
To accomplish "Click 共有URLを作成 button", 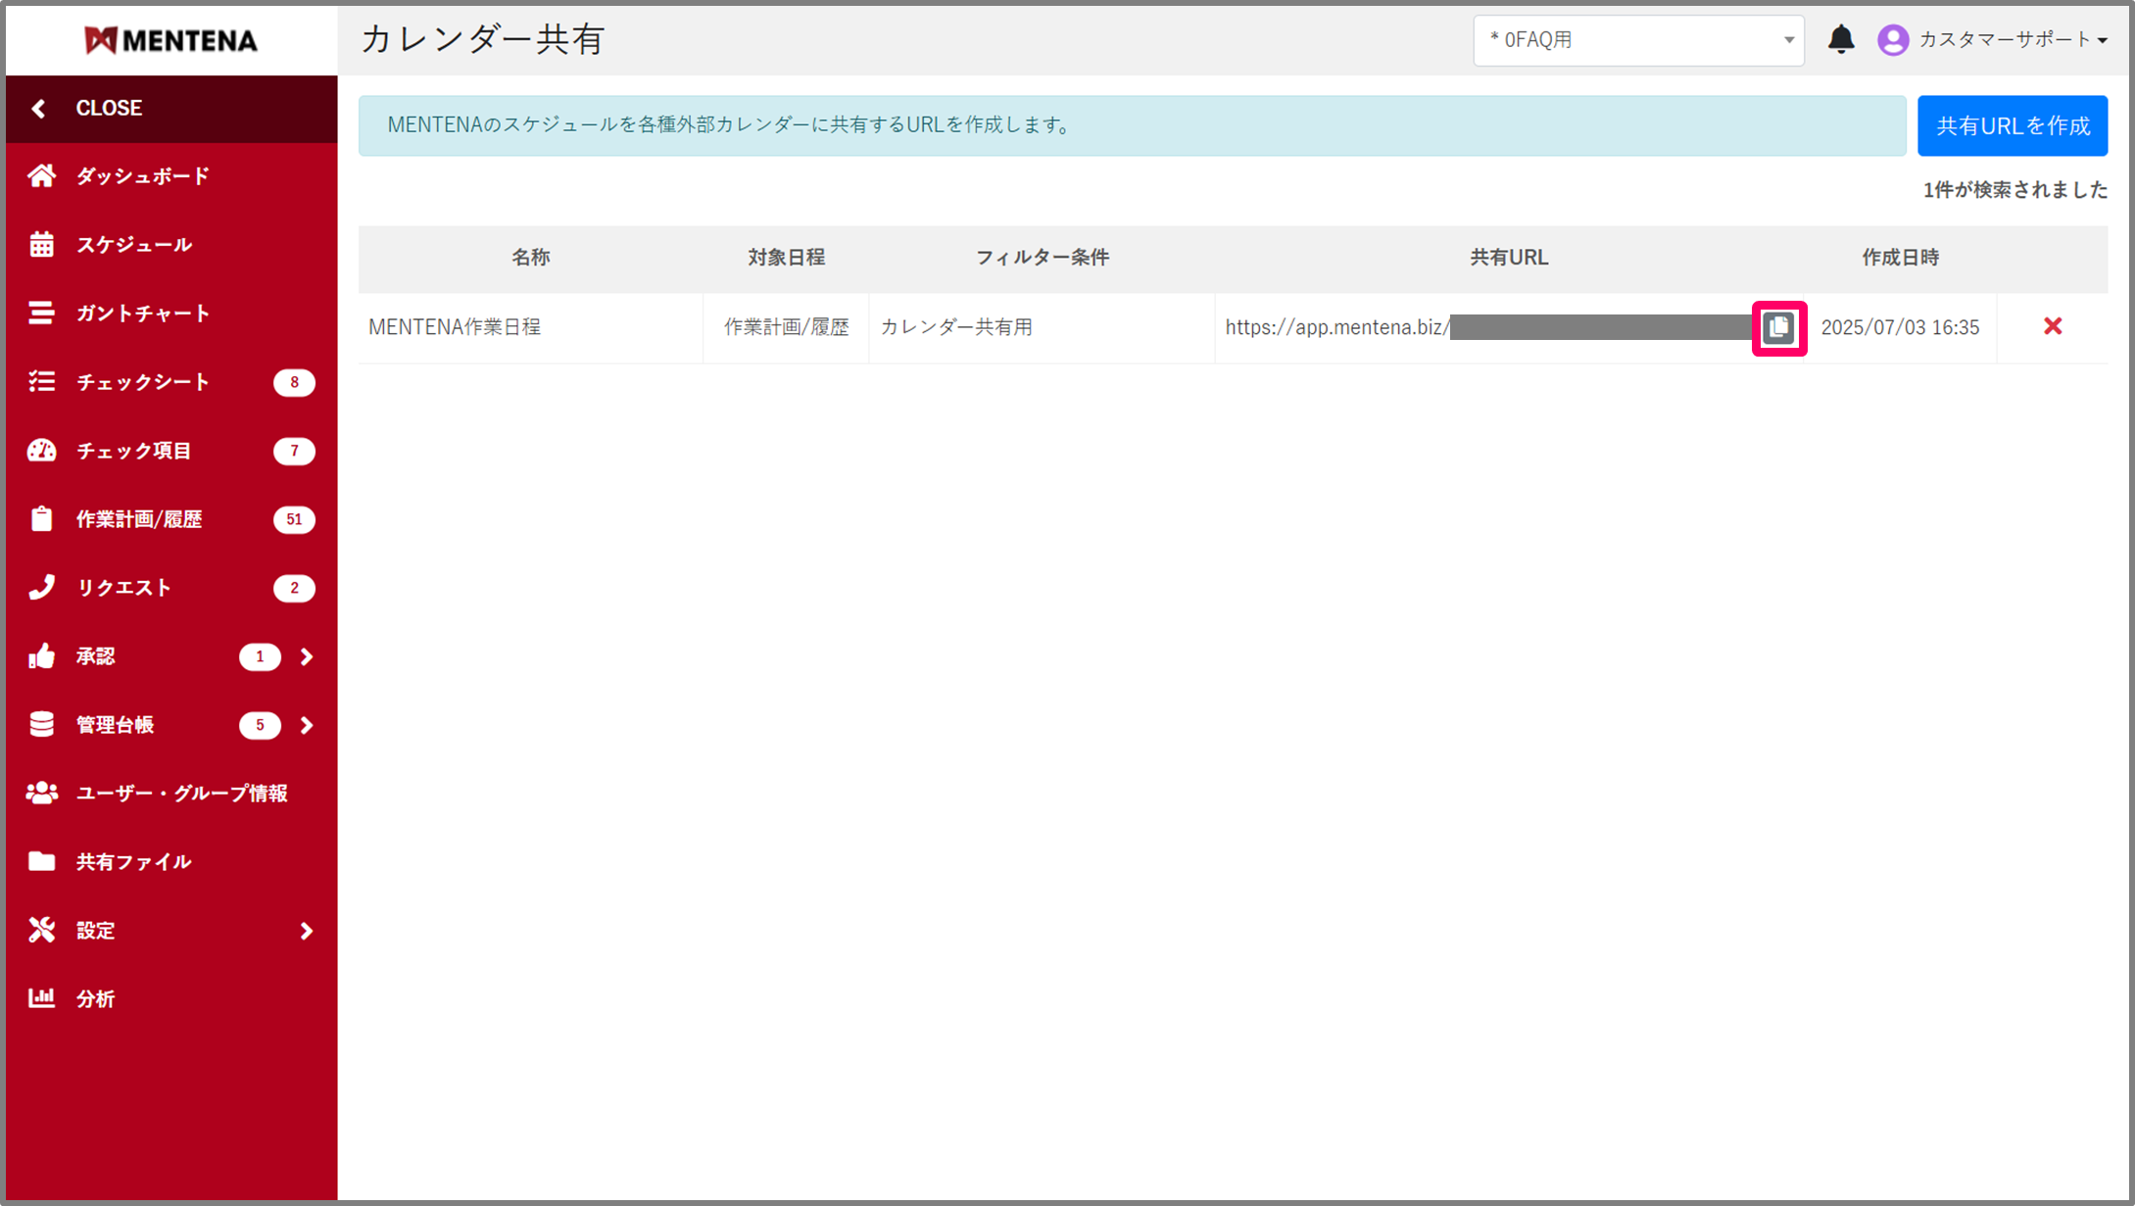I will point(2012,125).
